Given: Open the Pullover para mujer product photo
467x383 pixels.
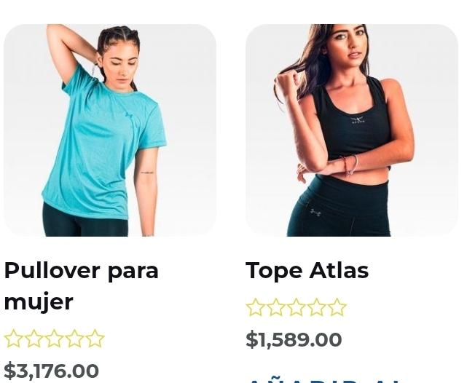Looking at the screenshot, I should coord(109,130).
